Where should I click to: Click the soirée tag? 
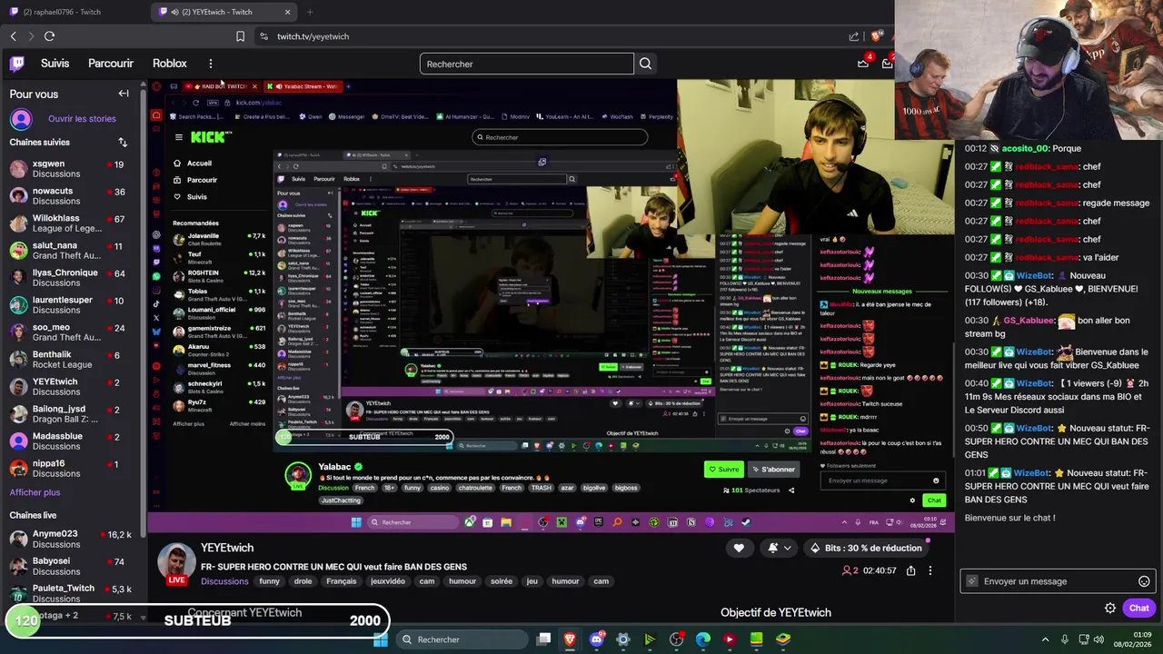point(502,581)
